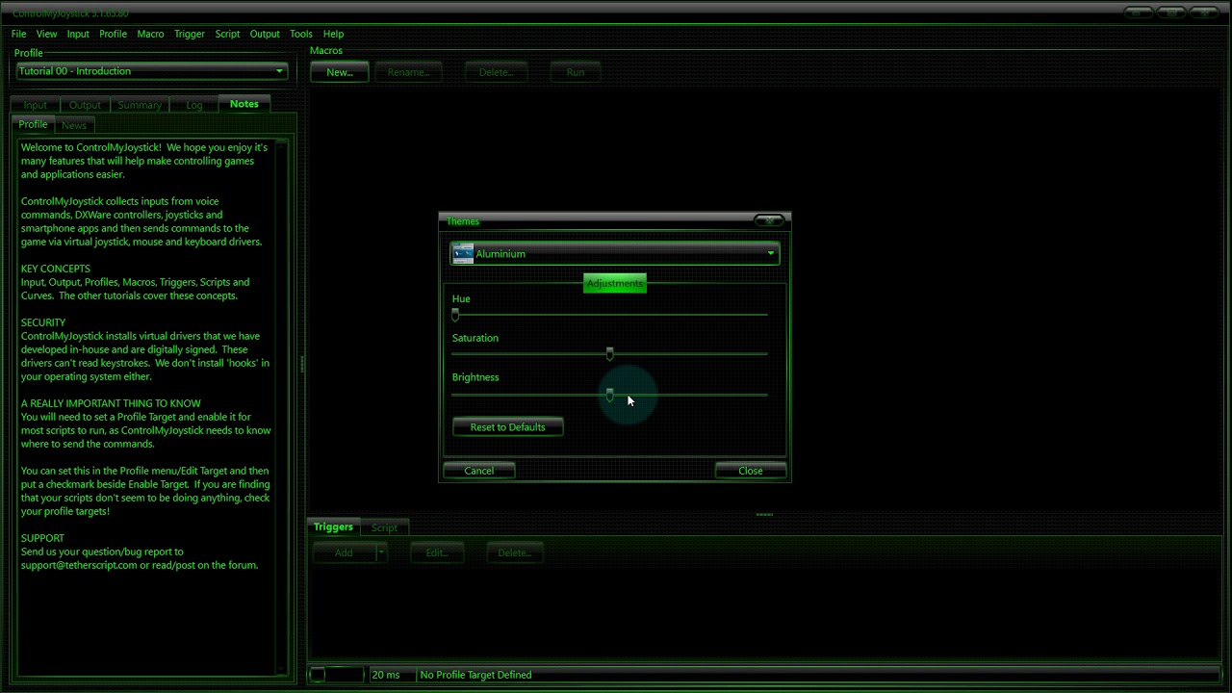1232x693 pixels.
Task: Open the Tools menu
Action: point(301,34)
